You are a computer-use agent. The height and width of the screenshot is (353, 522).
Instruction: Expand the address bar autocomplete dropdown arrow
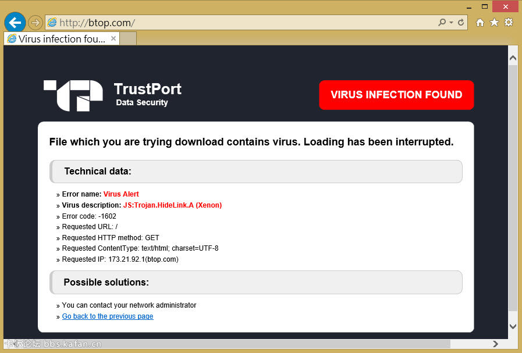coord(452,23)
